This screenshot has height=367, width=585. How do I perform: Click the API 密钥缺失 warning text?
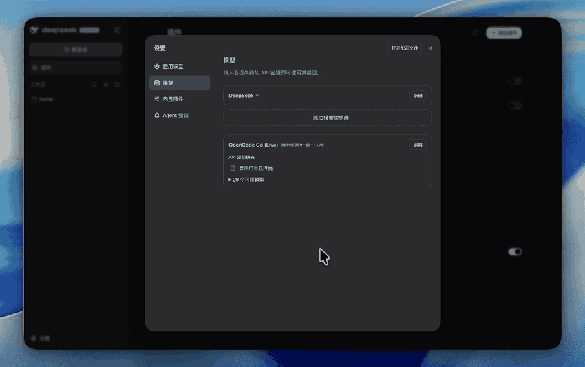tap(242, 157)
